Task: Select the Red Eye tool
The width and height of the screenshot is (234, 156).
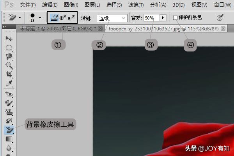Action: pyautogui.click(x=9, y=94)
